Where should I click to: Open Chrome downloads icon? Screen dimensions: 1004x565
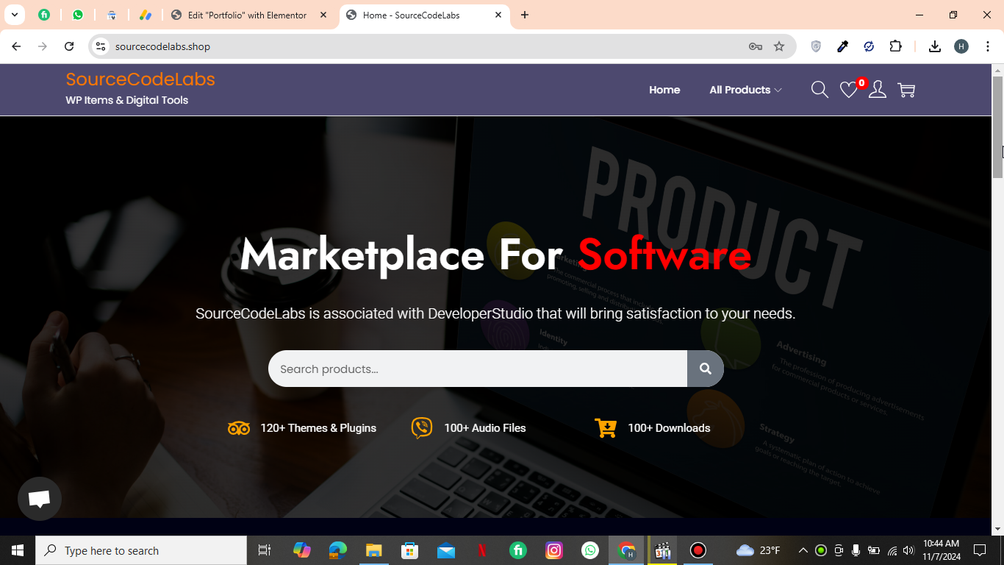point(935,46)
